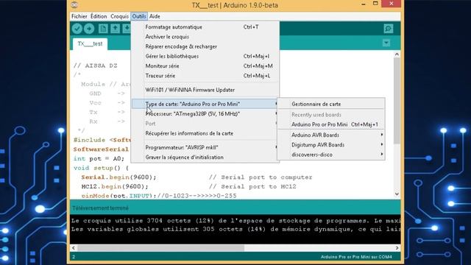Click the 'void setup()' line
The image size is (471, 265).
(102, 168)
